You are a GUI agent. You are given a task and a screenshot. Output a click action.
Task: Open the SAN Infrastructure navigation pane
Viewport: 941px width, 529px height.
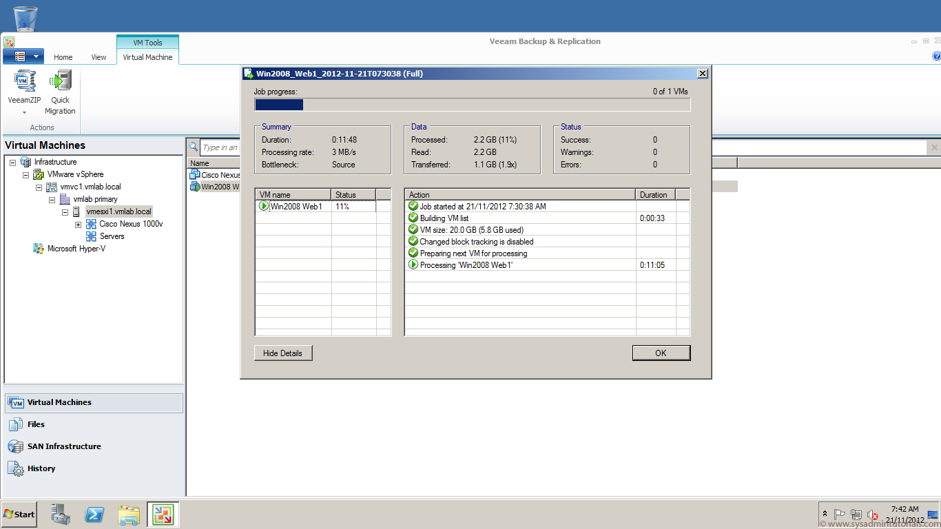point(94,446)
